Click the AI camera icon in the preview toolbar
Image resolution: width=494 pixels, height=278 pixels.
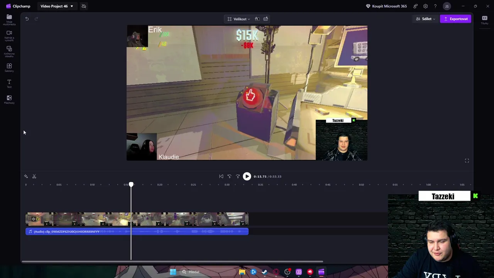[266, 19]
